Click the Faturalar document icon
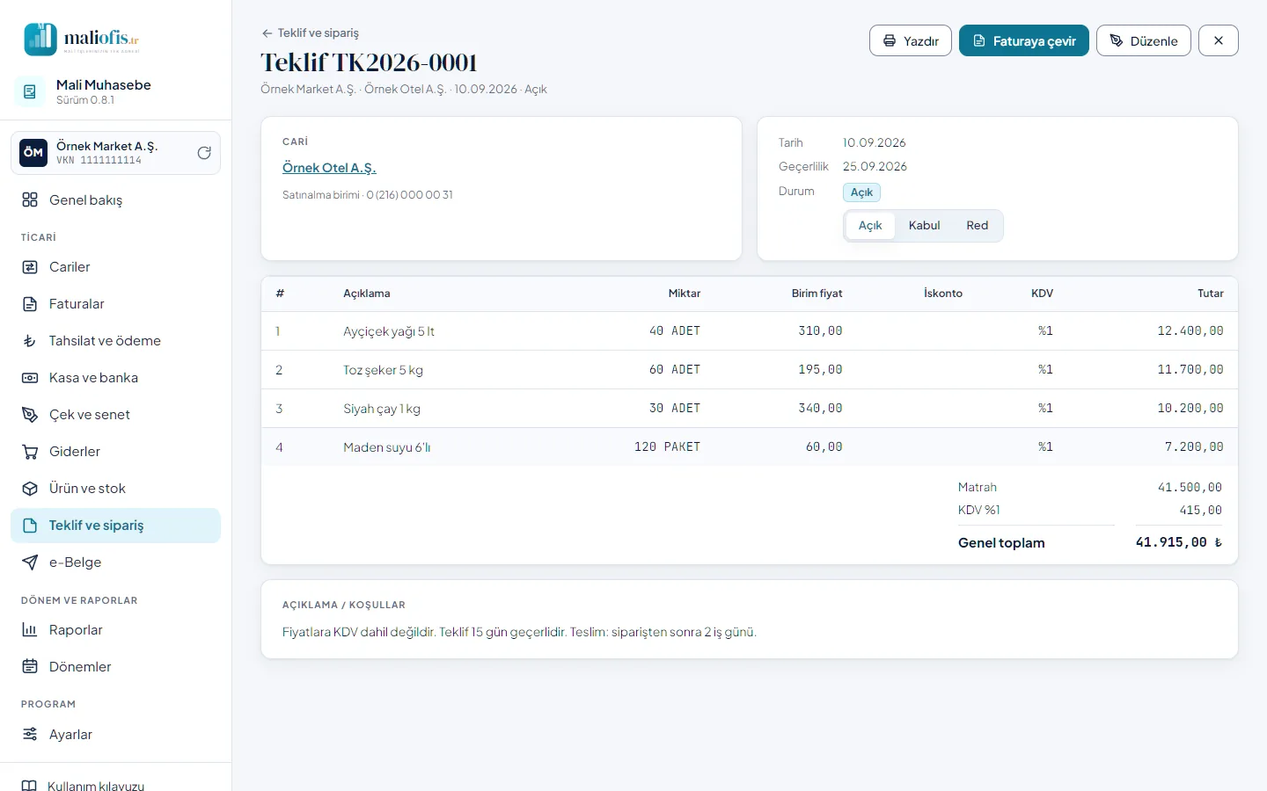The height and width of the screenshot is (791, 1267). pos(30,304)
